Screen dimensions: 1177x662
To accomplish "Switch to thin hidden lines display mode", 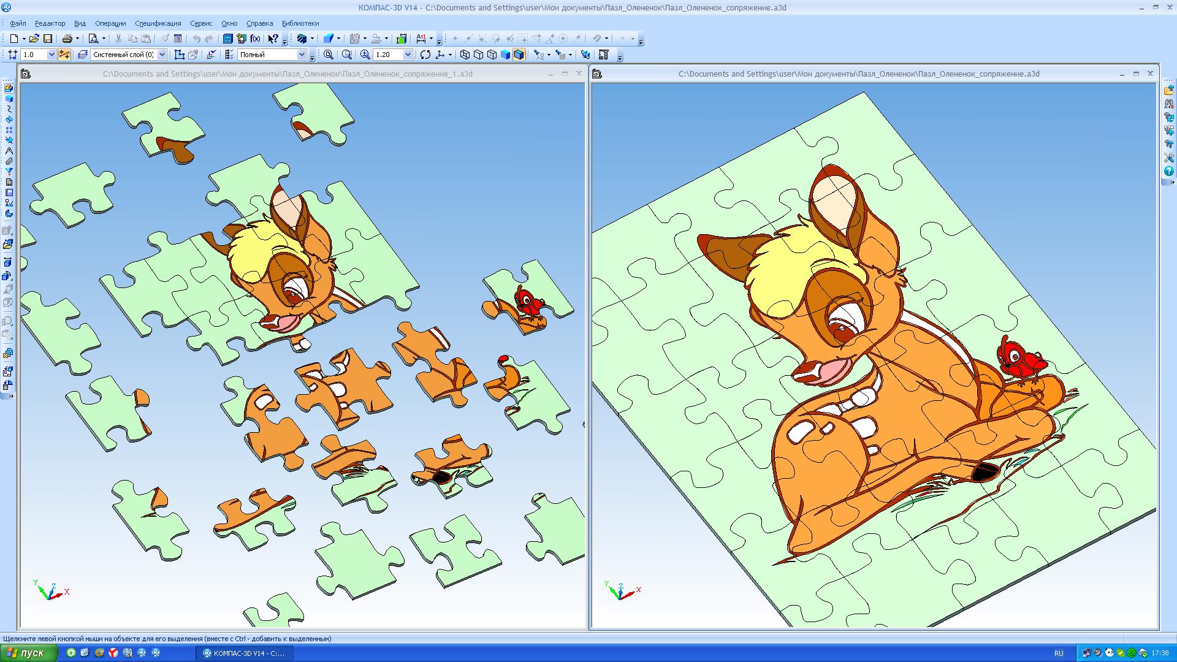I will pos(492,55).
